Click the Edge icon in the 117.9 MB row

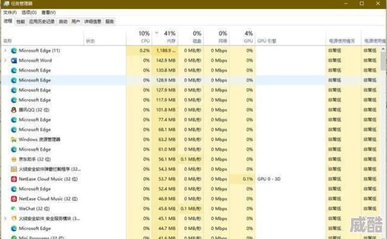[x=14, y=100]
